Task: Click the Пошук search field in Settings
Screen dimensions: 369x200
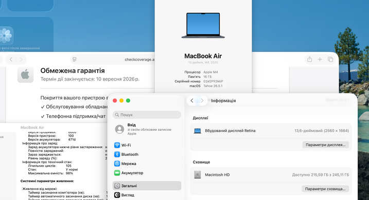Action: point(147,115)
